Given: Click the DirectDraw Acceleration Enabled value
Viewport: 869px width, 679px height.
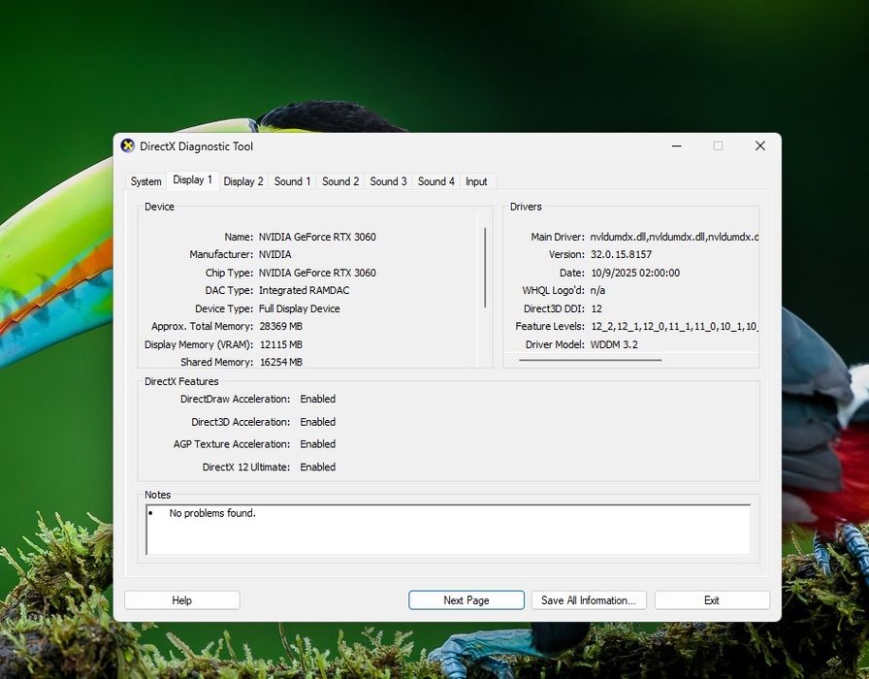Looking at the screenshot, I should pos(317,399).
